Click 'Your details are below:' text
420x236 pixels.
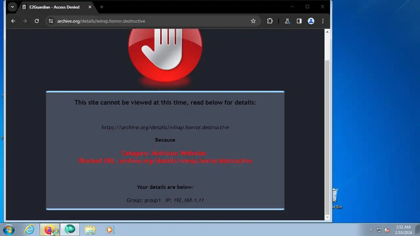point(165,187)
